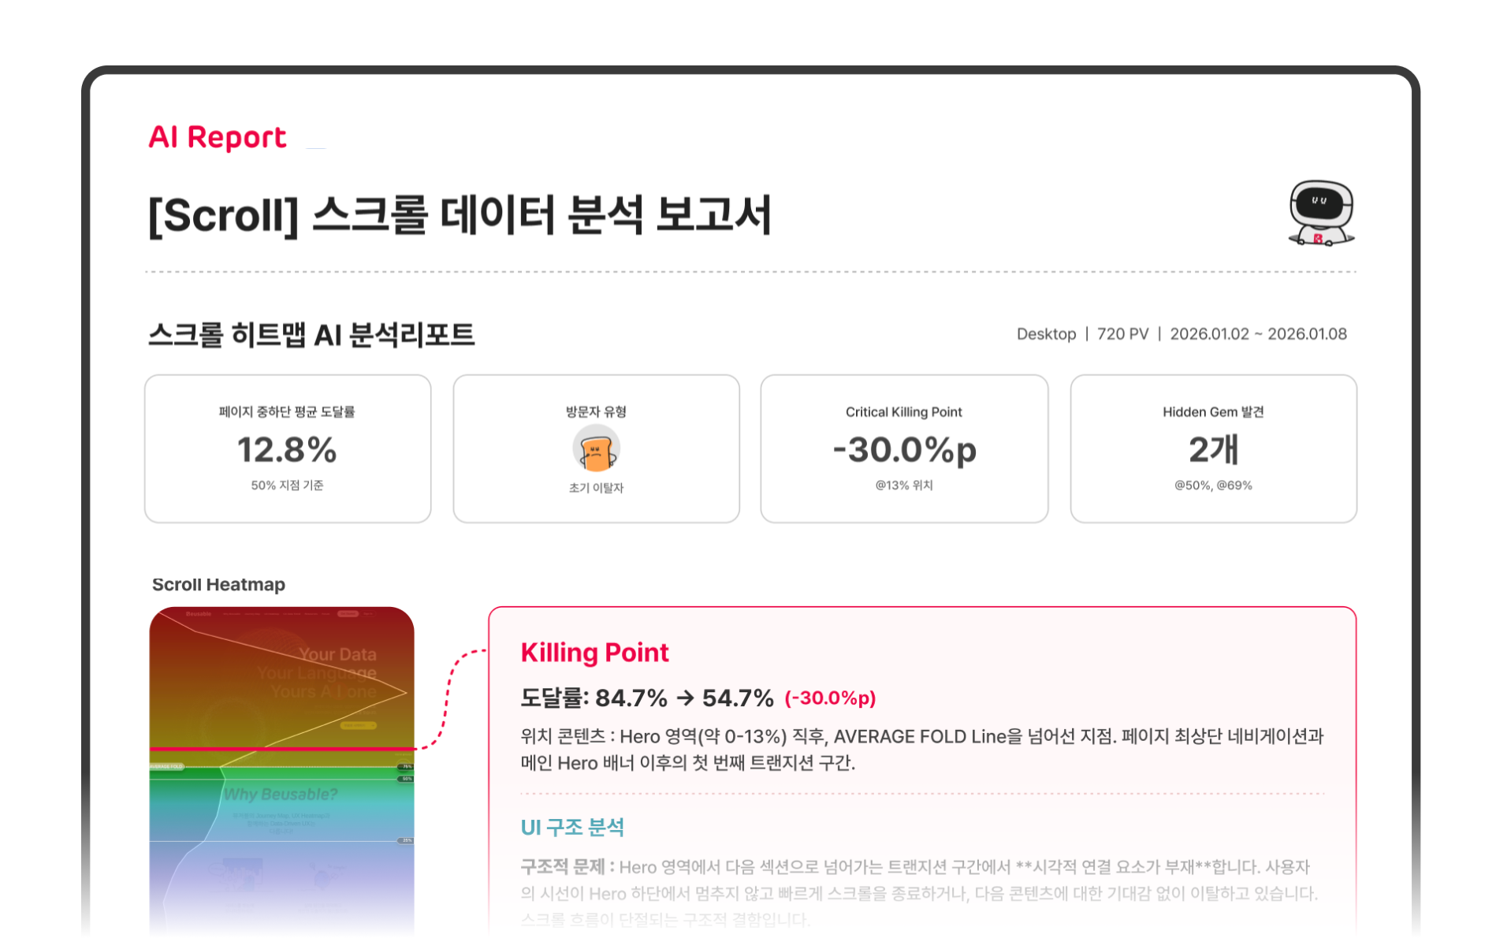Click the red killing point line on heatmap
This screenshot has width=1496, height=938.
coord(281,748)
